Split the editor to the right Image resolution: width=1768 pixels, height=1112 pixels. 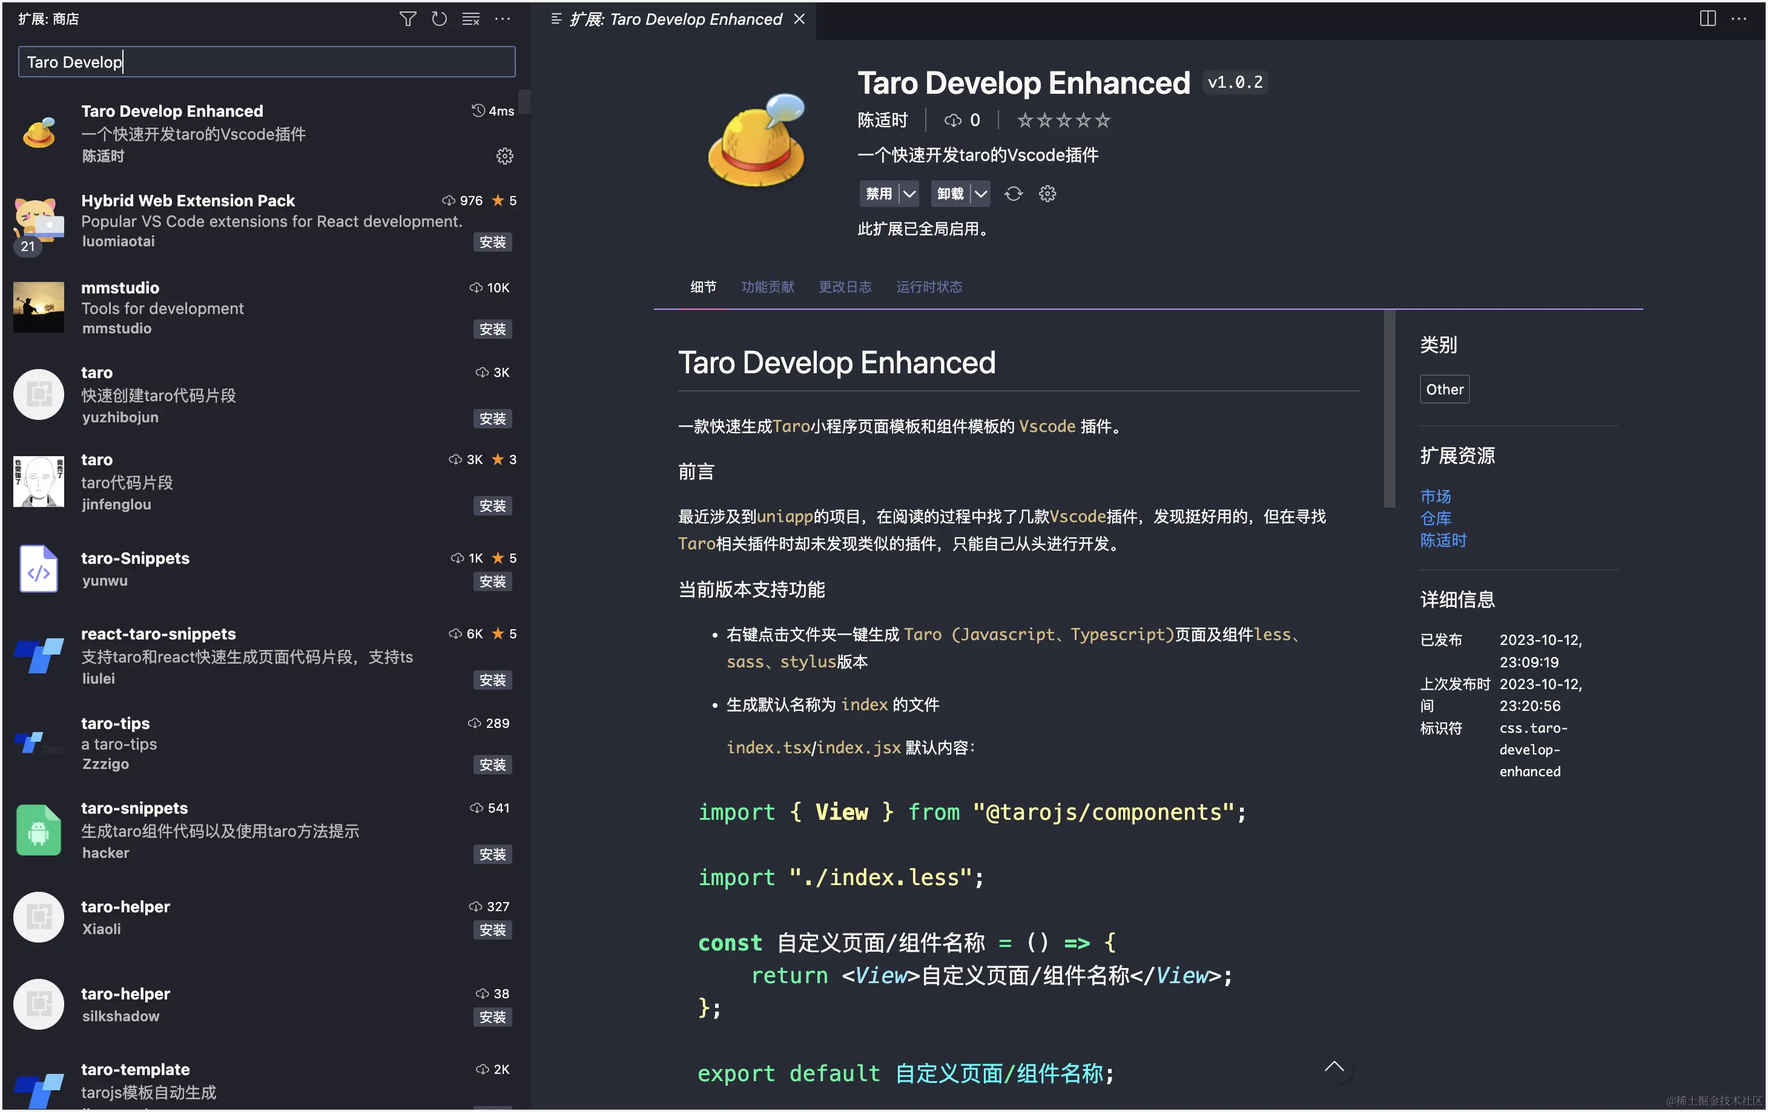pos(1708,18)
